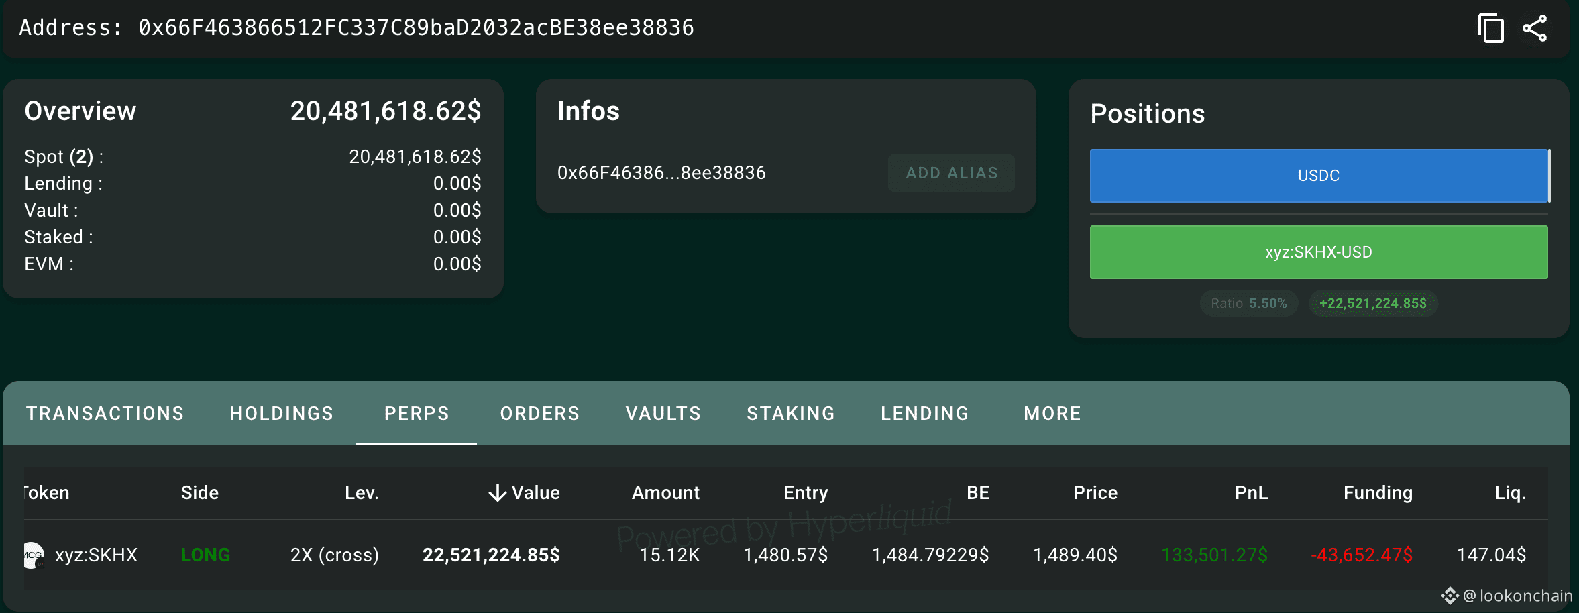Click the Side column header
Viewport: 1579px width, 613px height.
(x=200, y=493)
